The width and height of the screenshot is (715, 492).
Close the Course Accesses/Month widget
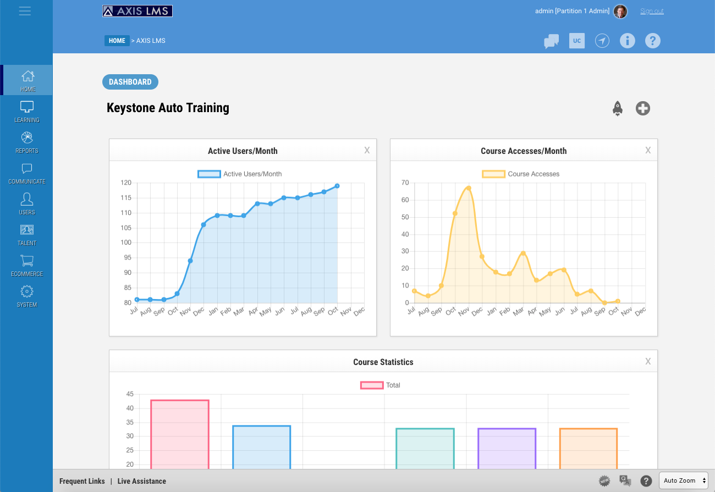[x=648, y=151]
